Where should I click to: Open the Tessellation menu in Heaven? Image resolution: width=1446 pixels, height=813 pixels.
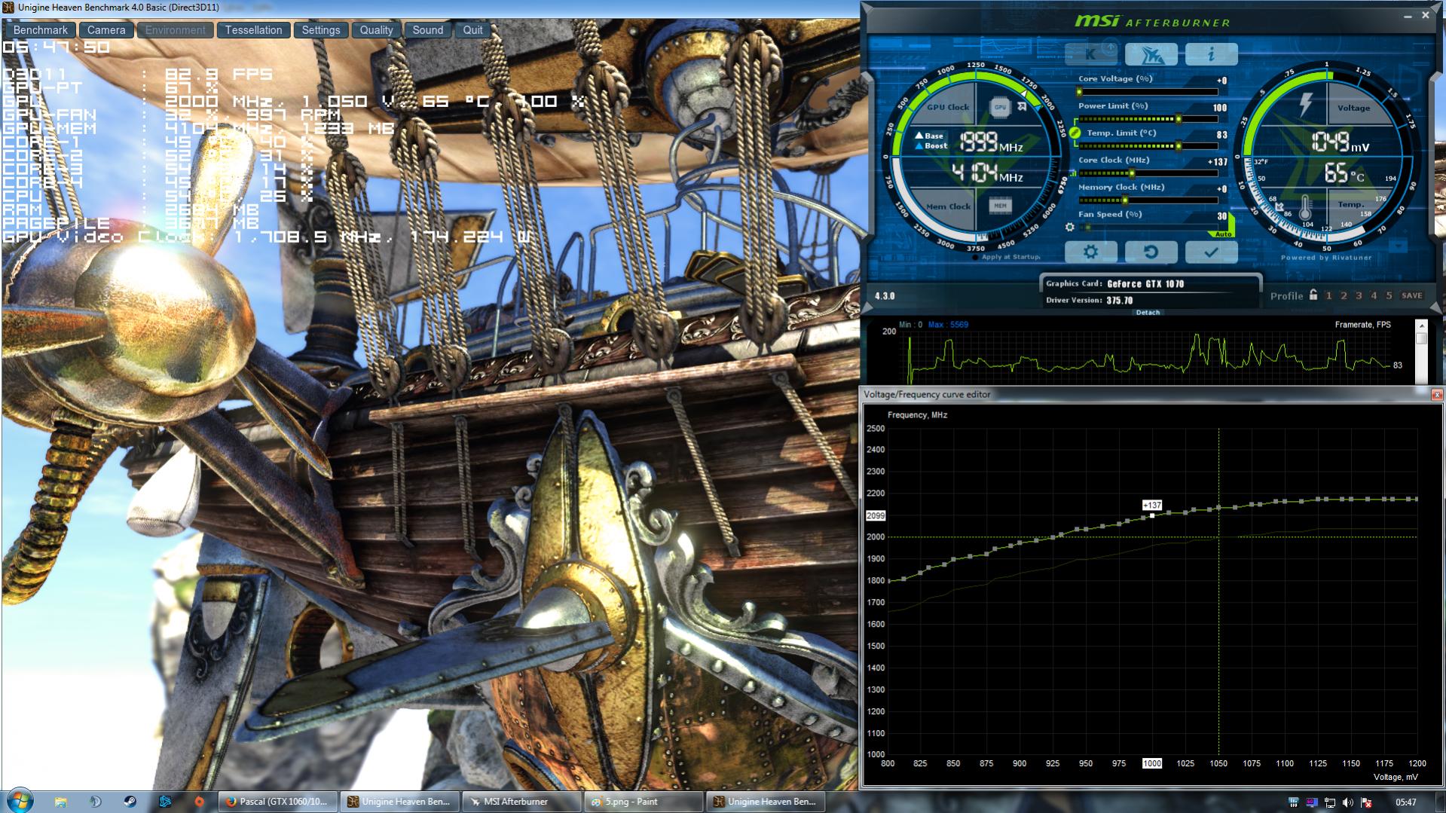point(253,30)
